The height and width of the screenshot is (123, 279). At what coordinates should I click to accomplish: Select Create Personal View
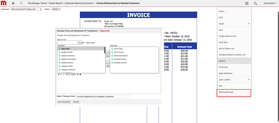point(234,36)
